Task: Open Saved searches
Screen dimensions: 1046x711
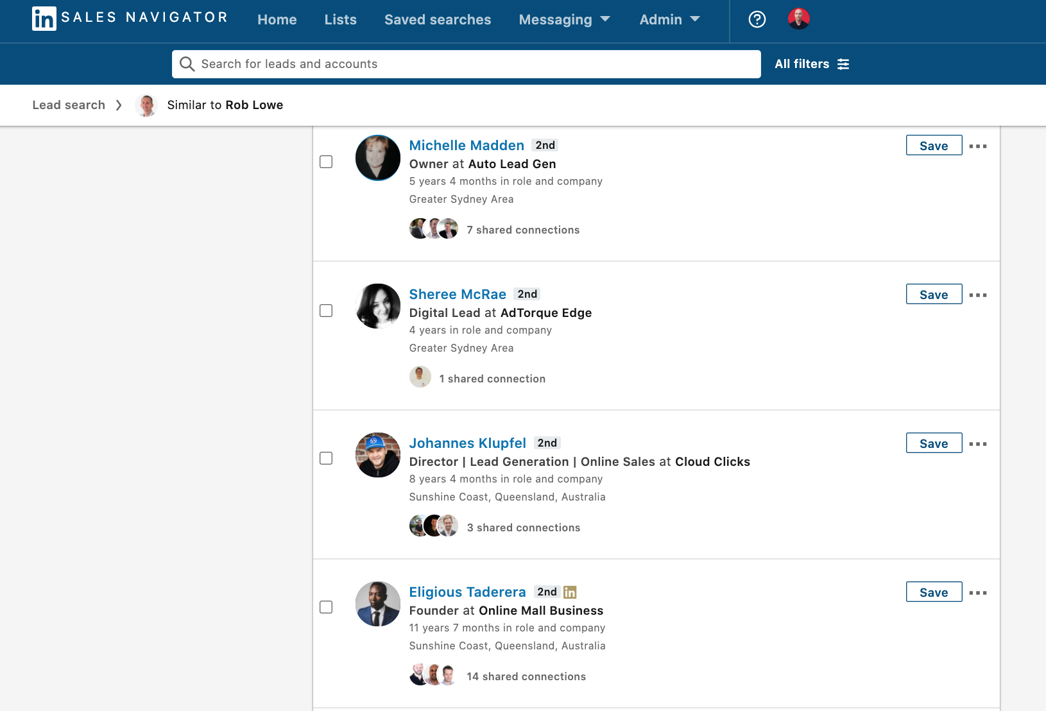Action: (x=438, y=20)
